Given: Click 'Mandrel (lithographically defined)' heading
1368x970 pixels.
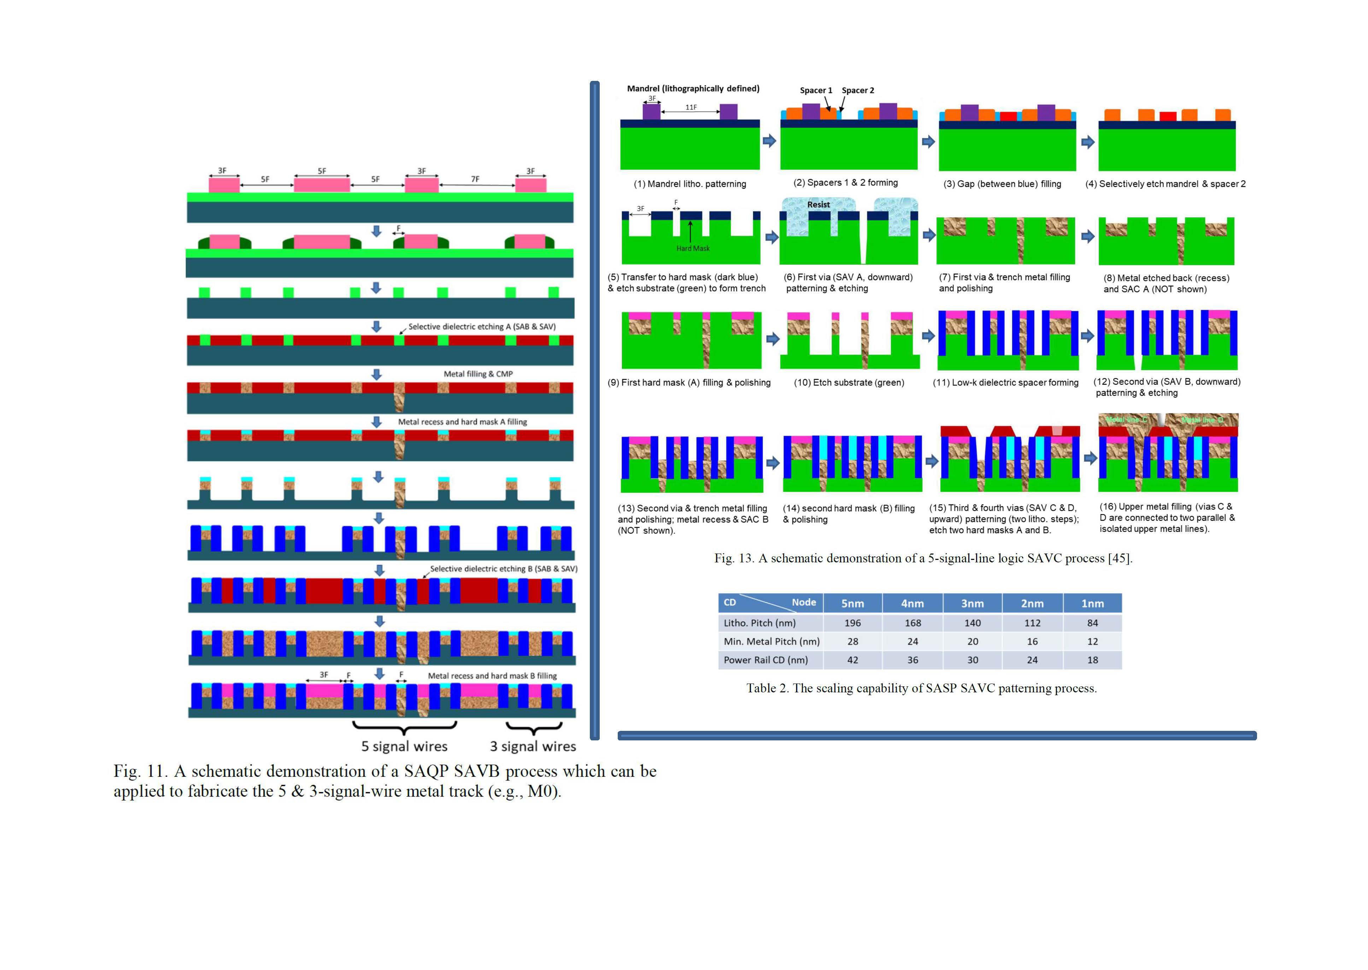Looking at the screenshot, I should click(693, 88).
